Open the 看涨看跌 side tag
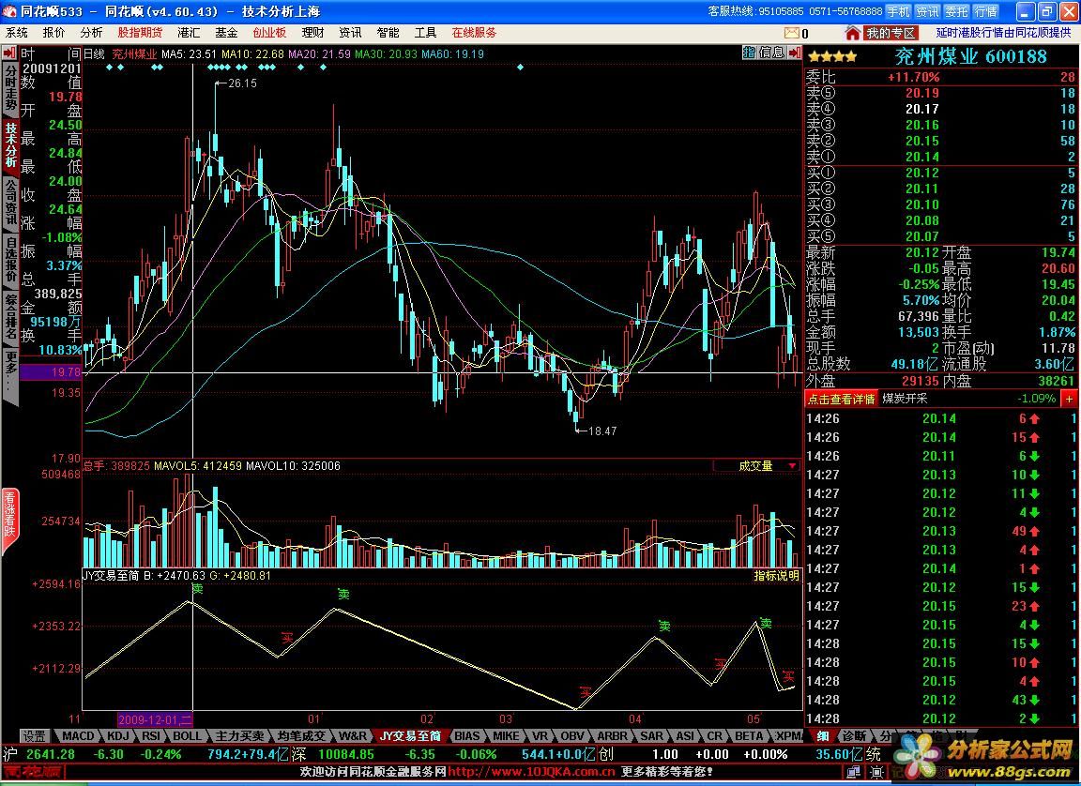Viewport: 1081px width, 786px height. pyautogui.click(x=9, y=521)
